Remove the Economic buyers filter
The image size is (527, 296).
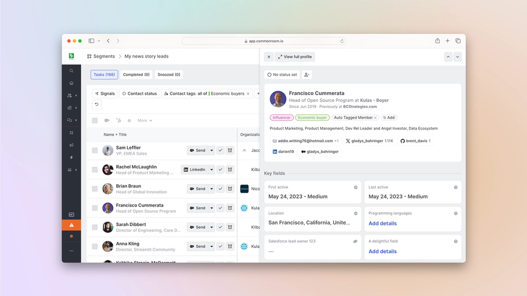248,94
